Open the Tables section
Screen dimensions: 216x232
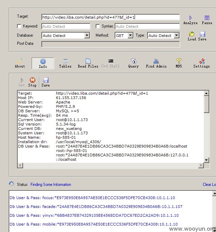(65, 63)
